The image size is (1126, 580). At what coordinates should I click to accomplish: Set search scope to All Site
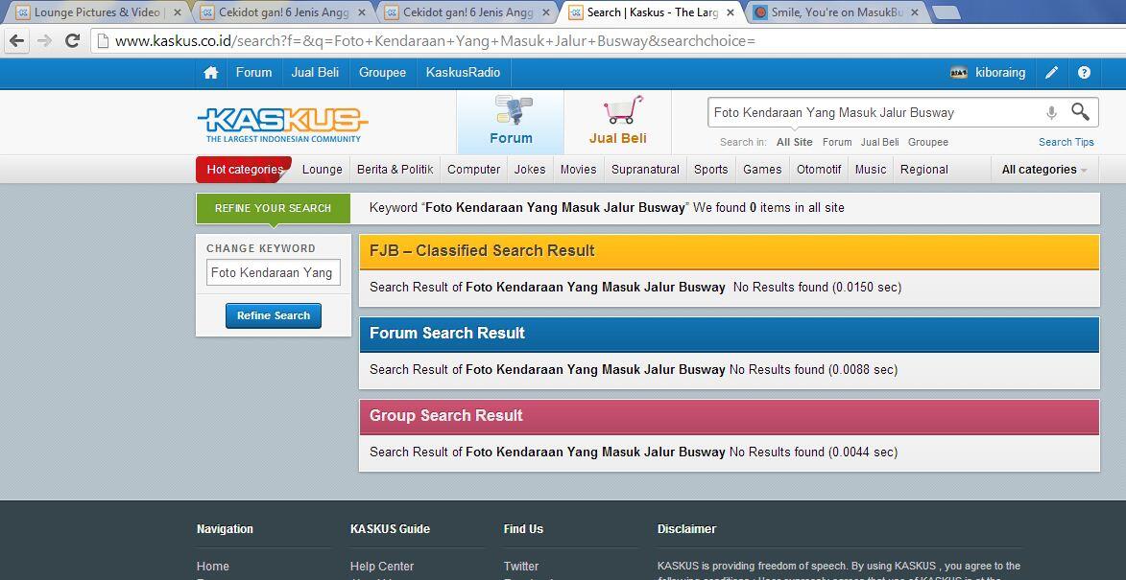(794, 142)
